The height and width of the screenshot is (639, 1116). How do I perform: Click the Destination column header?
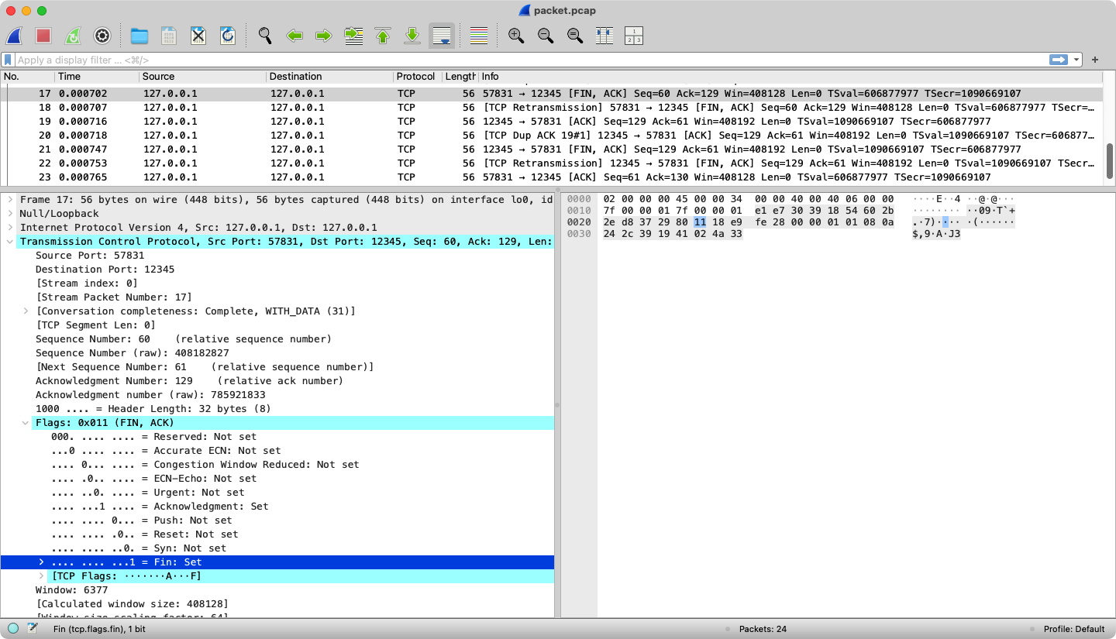click(x=296, y=77)
